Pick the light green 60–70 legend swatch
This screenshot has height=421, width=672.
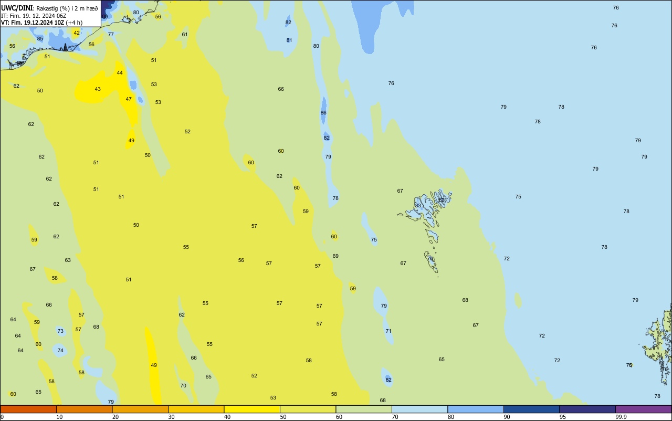coord(364,409)
